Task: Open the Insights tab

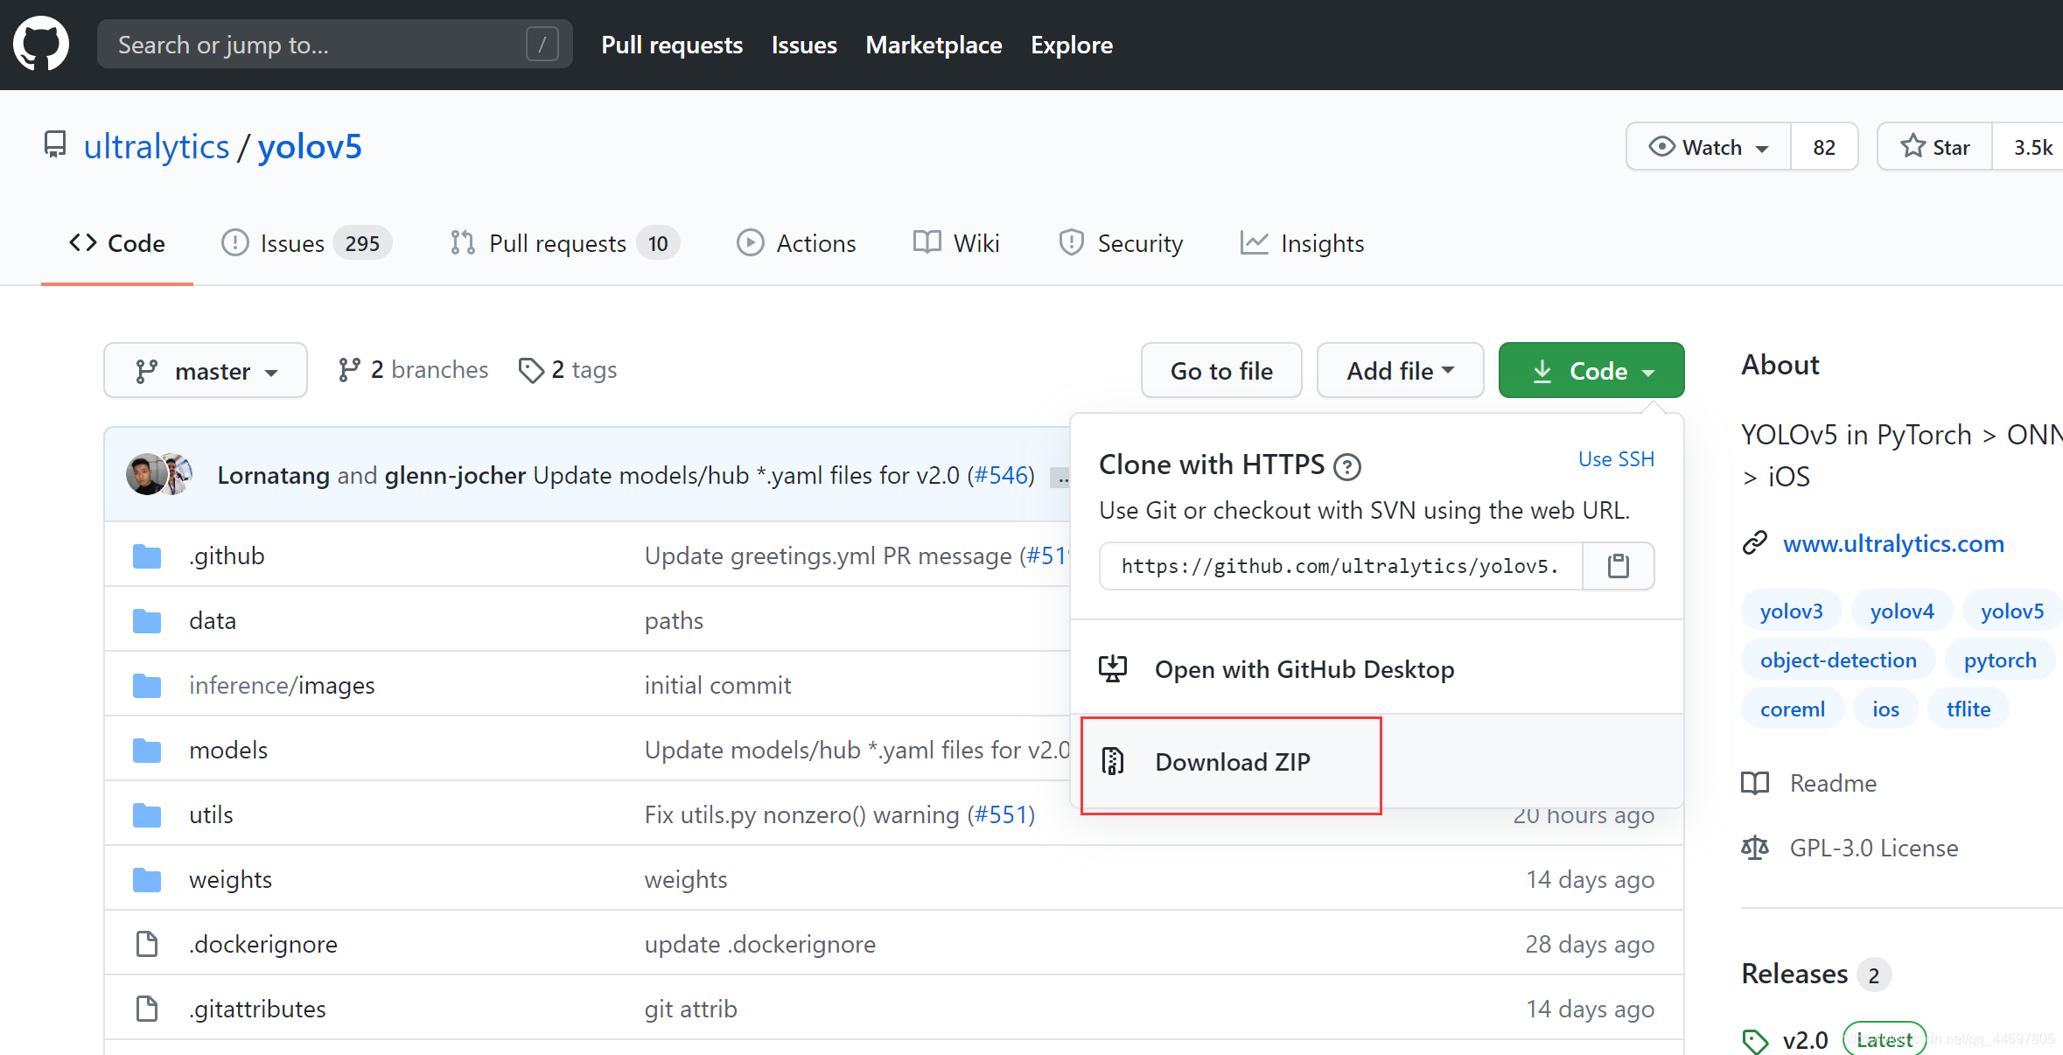Action: coord(1302,243)
